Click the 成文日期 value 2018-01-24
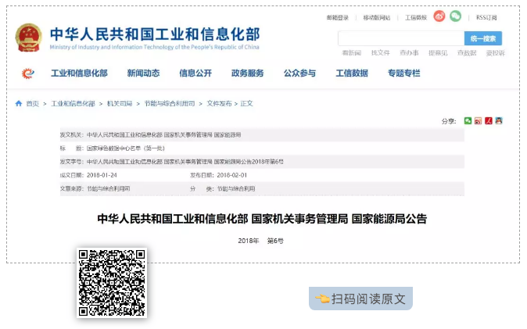The image size is (527, 329). [x=102, y=175]
